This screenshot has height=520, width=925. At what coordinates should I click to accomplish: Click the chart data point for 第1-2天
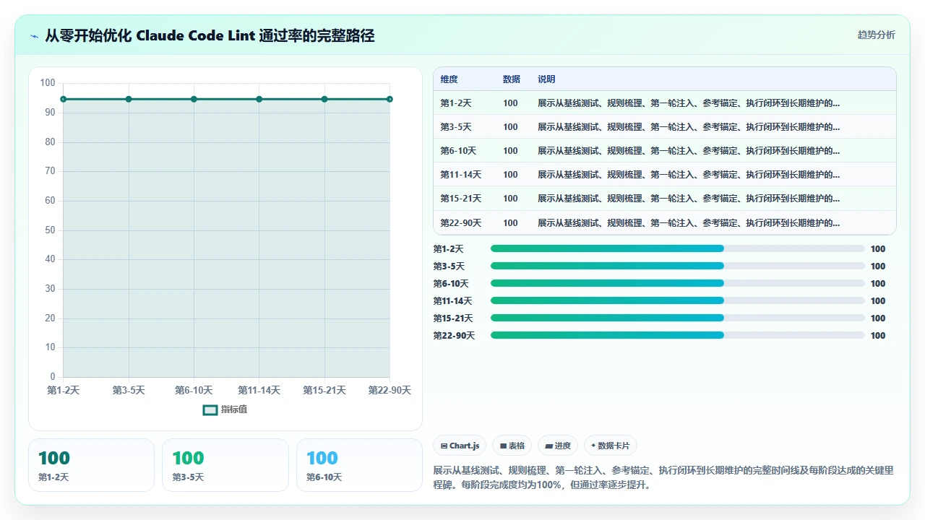coord(64,99)
